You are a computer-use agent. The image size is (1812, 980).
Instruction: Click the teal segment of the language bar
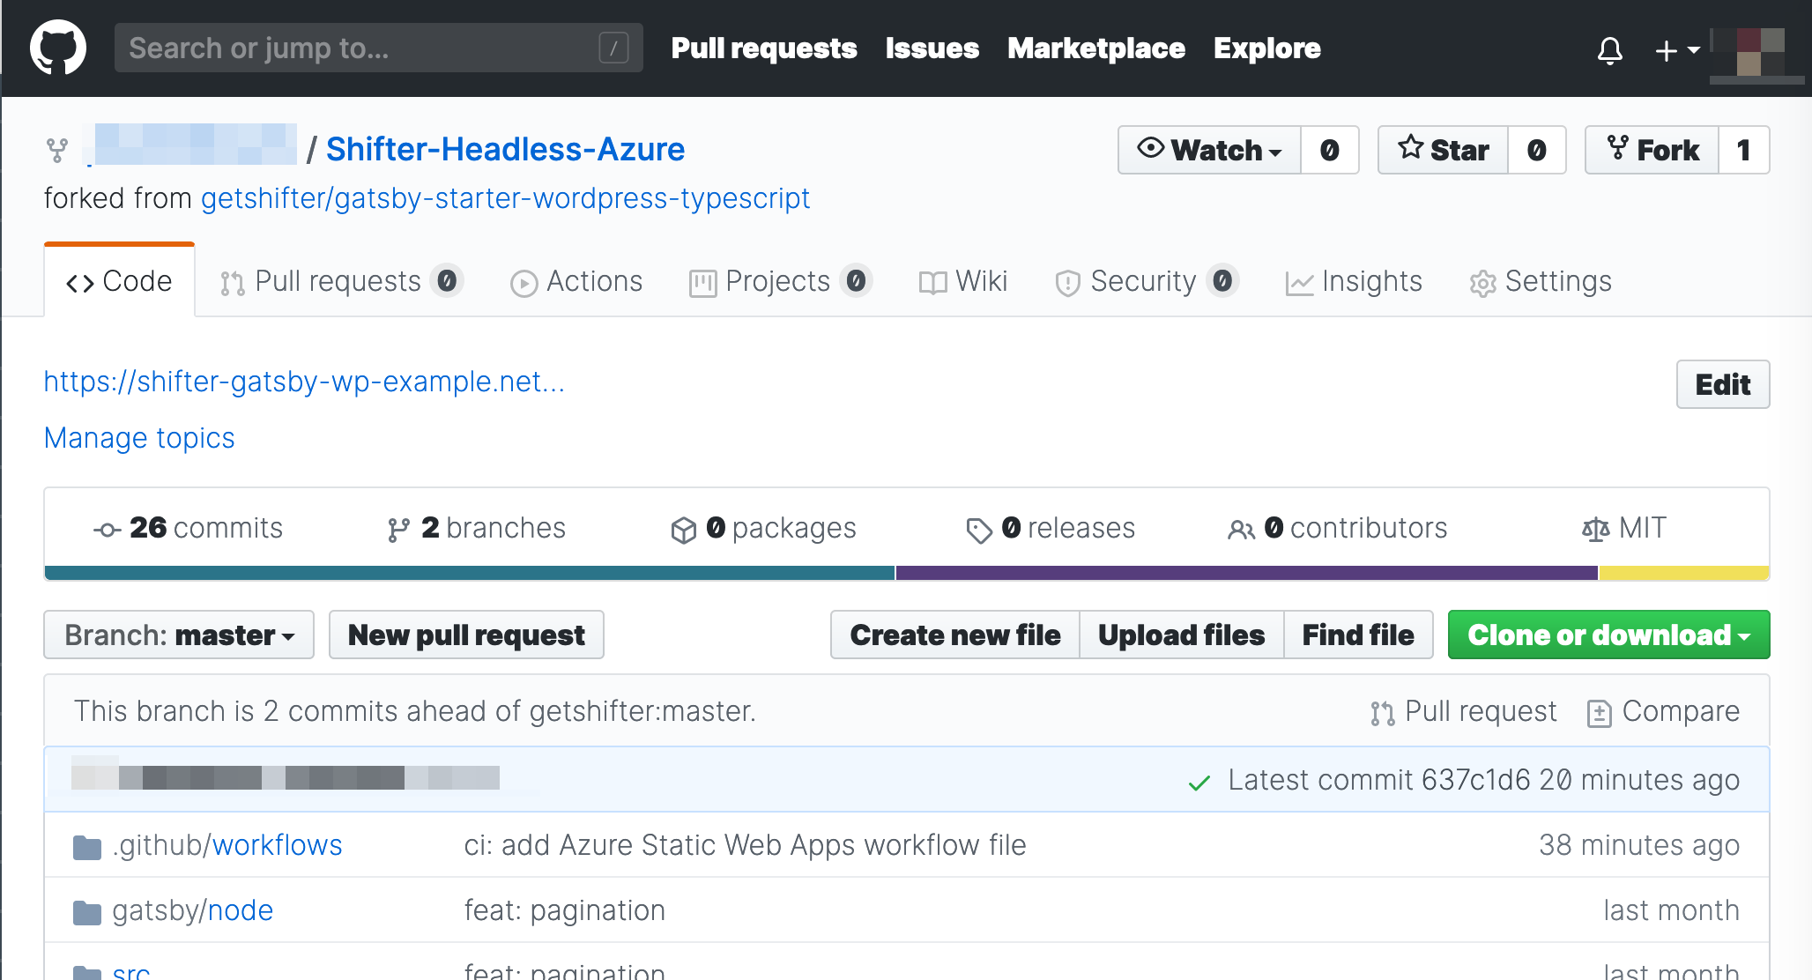coord(470,573)
